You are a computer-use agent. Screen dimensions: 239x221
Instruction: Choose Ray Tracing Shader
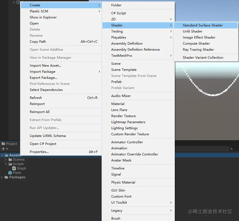click(x=206, y=50)
